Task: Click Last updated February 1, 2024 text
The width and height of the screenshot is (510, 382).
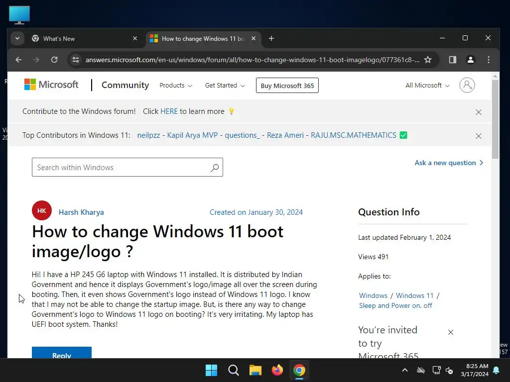Action: point(404,237)
